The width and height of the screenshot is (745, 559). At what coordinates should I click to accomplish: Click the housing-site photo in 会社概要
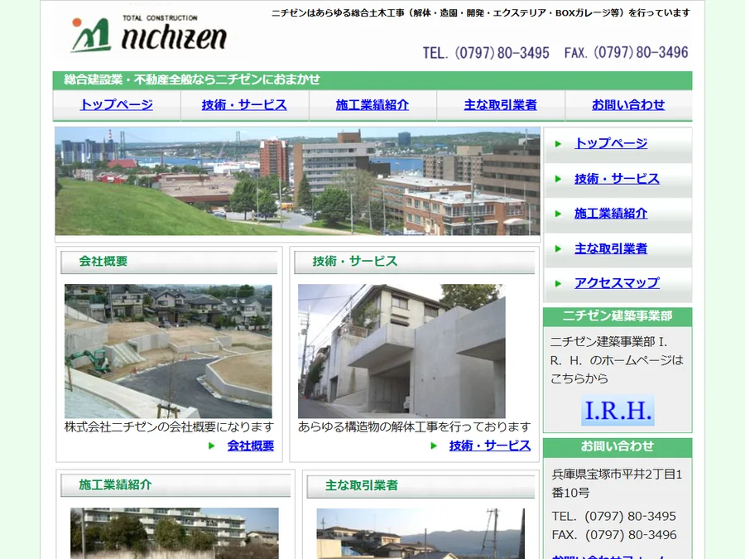(168, 351)
